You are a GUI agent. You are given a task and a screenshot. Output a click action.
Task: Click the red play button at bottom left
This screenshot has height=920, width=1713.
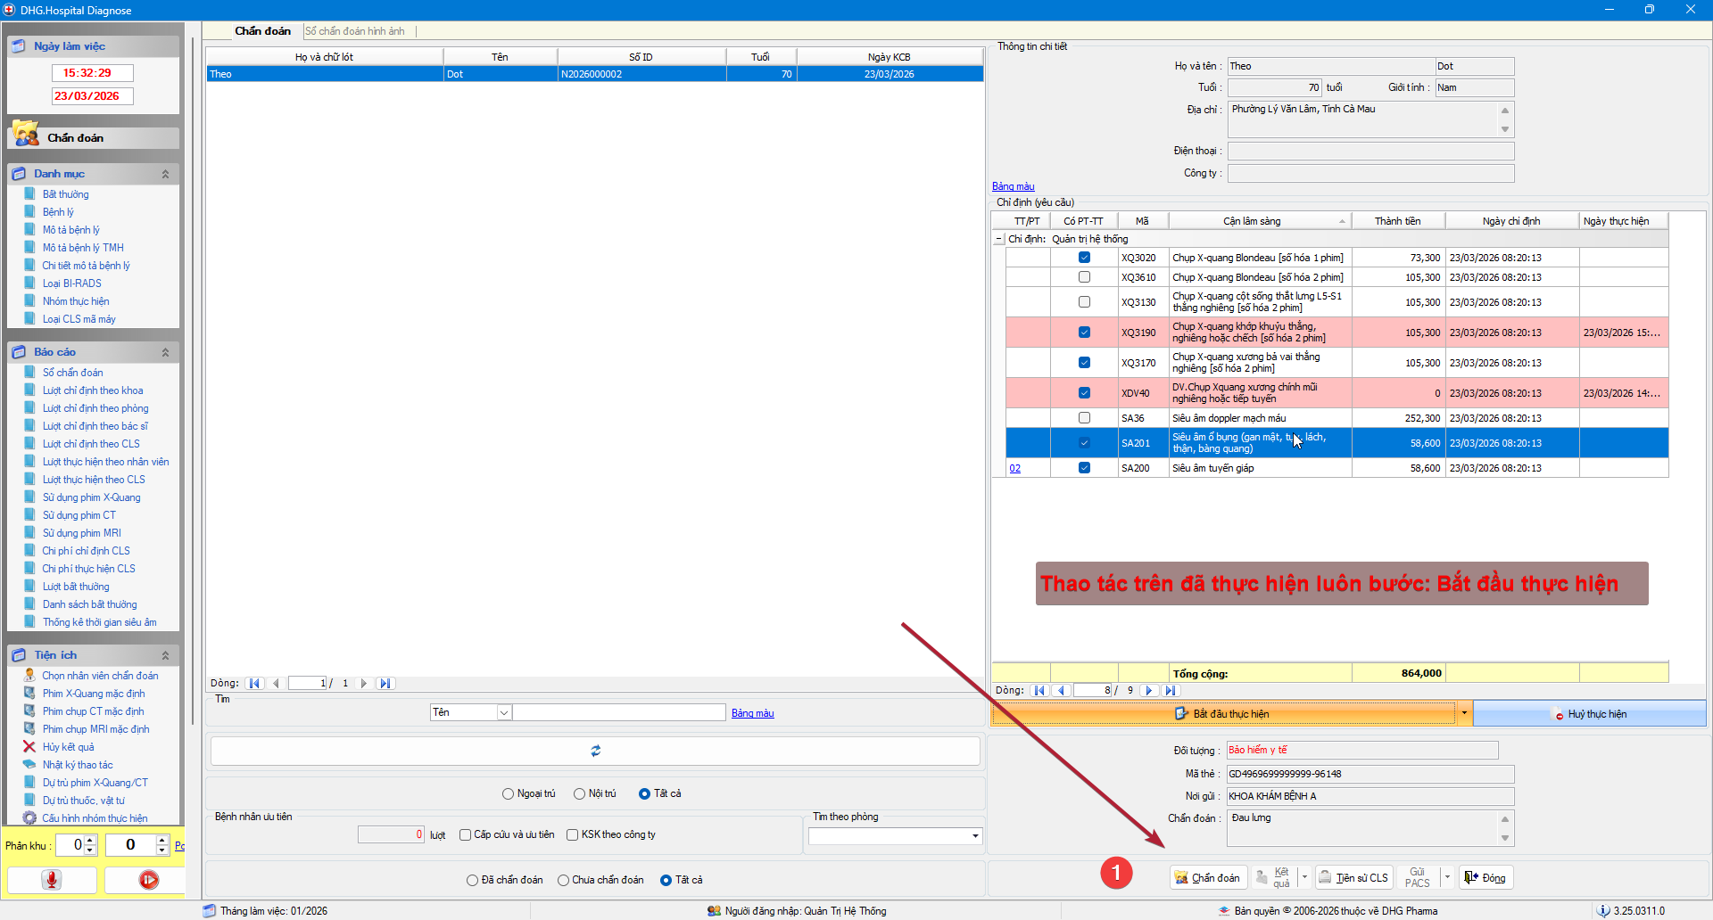tap(148, 880)
